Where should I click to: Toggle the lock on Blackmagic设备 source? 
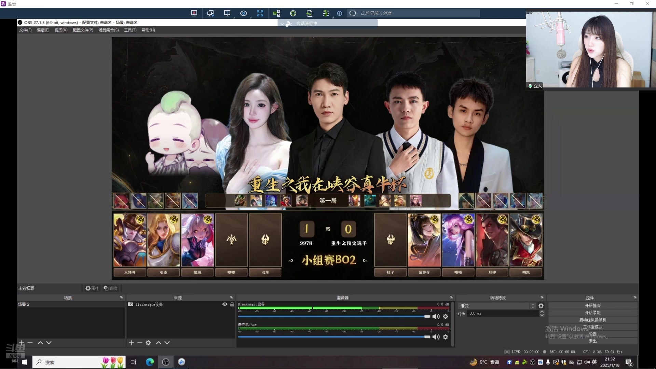tap(232, 304)
